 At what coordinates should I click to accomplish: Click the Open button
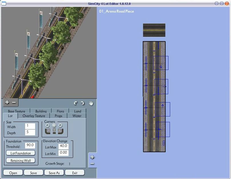[13, 173]
